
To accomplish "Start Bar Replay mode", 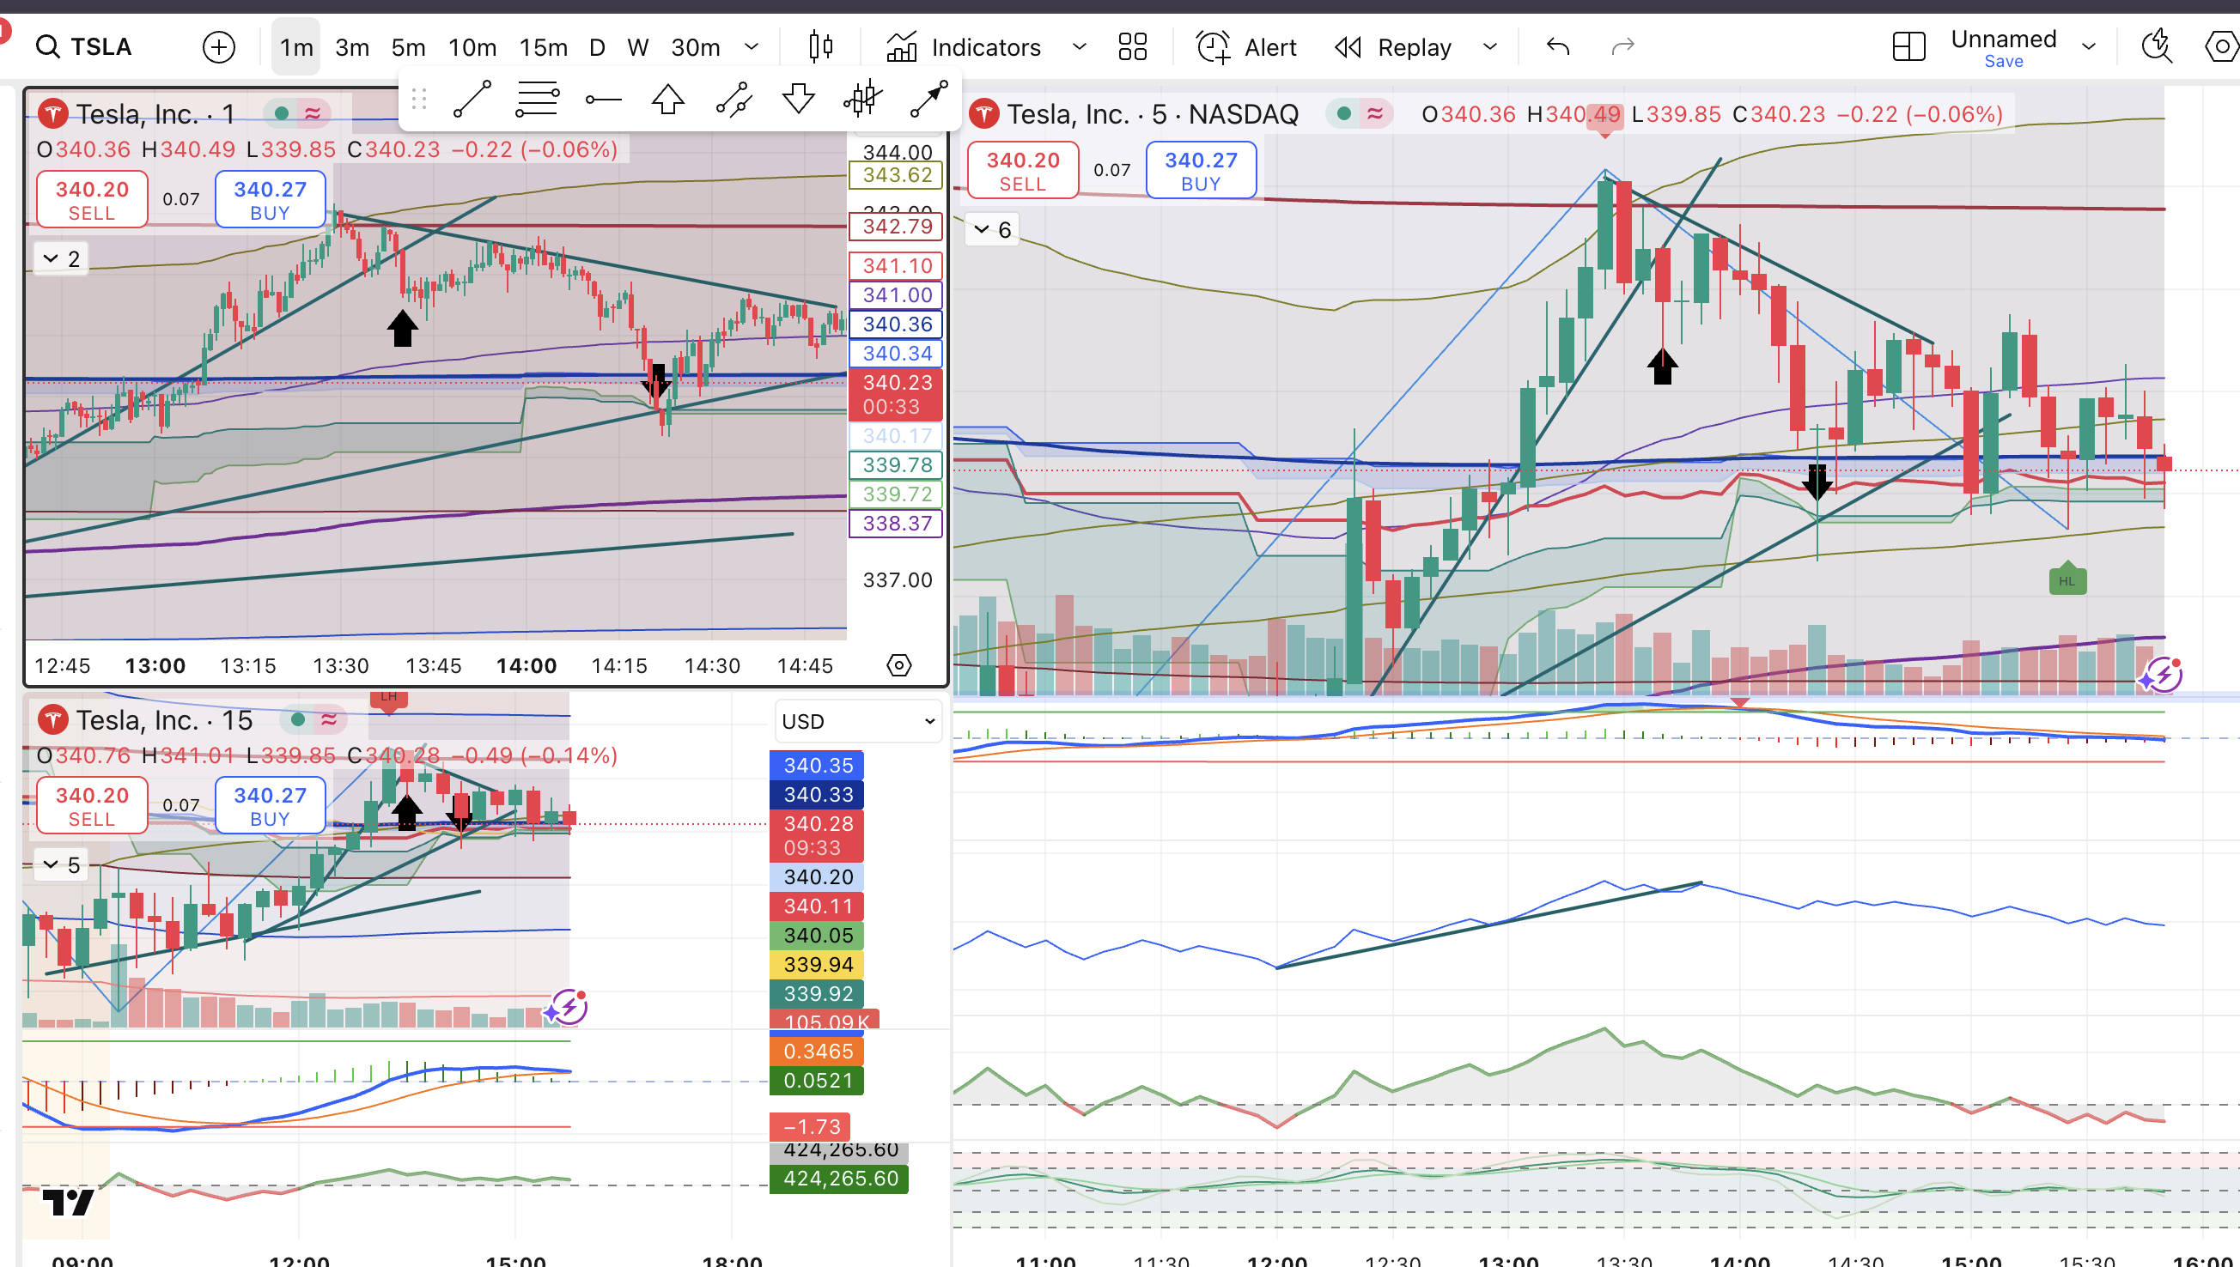I will [1394, 47].
